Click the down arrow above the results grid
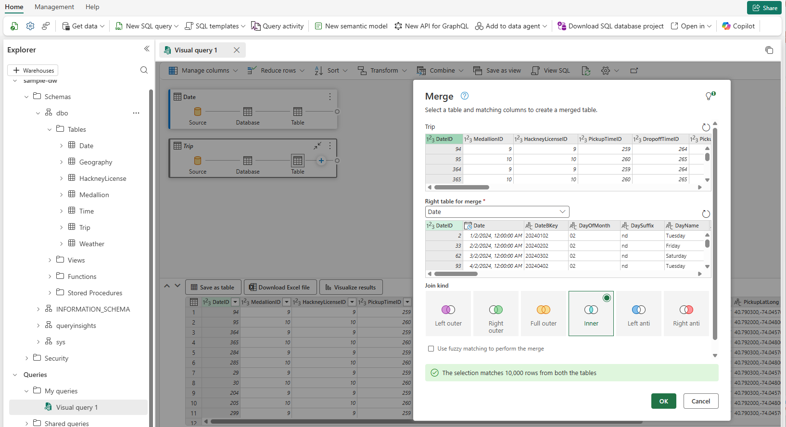 [x=177, y=286]
